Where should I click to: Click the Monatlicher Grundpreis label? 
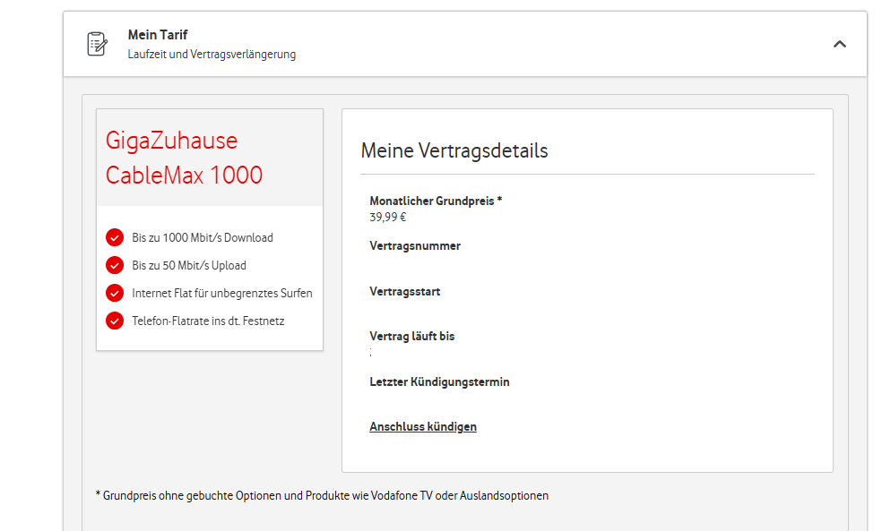(x=436, y=201)
